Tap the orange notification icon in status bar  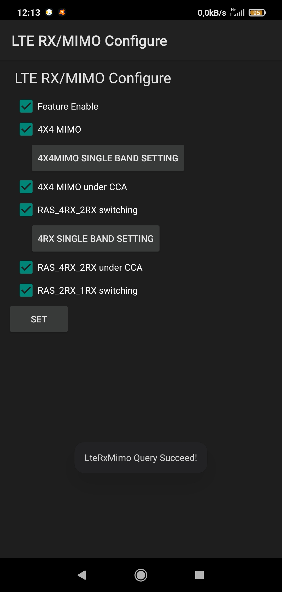[62, 12]
